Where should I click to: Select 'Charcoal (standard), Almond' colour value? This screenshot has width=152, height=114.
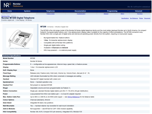(x=40, y=100)
